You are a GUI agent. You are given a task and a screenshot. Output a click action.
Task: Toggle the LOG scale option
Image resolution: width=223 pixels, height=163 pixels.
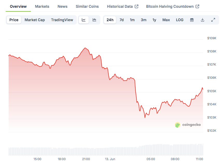180,20
